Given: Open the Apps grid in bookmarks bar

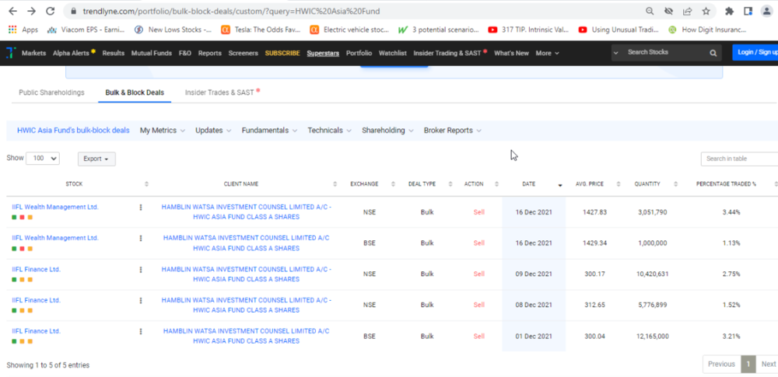Looking at the screenshot, I should click(x=23, y=30).
